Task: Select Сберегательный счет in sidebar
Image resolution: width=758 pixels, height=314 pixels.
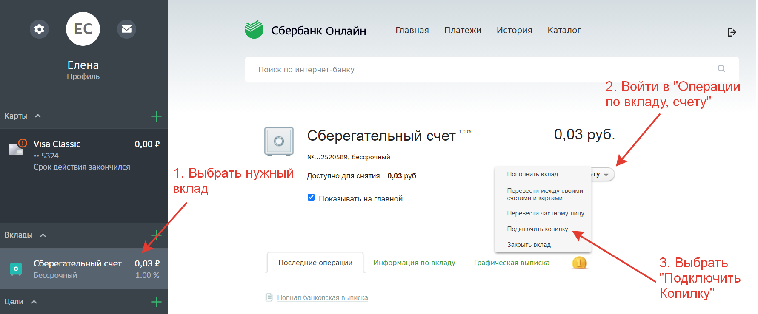Action: click(84, 269)
